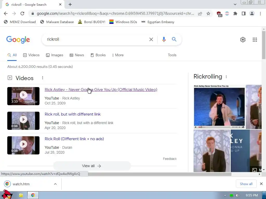Play the Jul 28, 2020 video thumbnail
266x199 pixels.
click(x=23, y=145)
